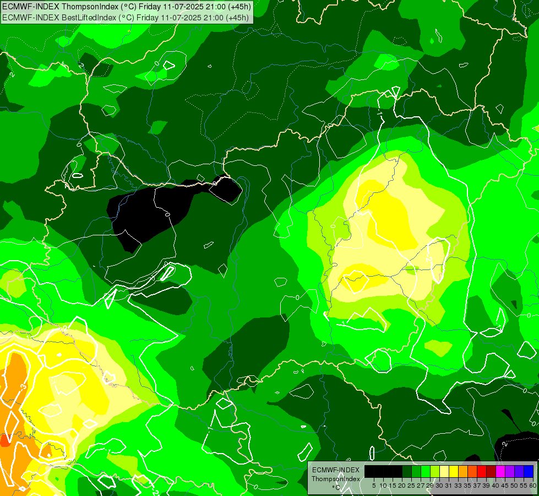Click the dark green legend swatch for 20–25
539x496 pixels.
407,472
